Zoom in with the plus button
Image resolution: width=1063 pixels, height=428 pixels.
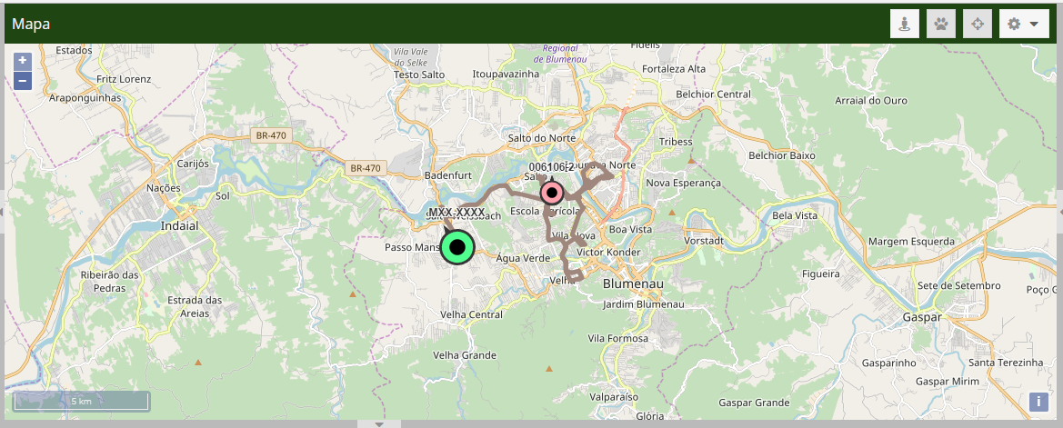23,61
